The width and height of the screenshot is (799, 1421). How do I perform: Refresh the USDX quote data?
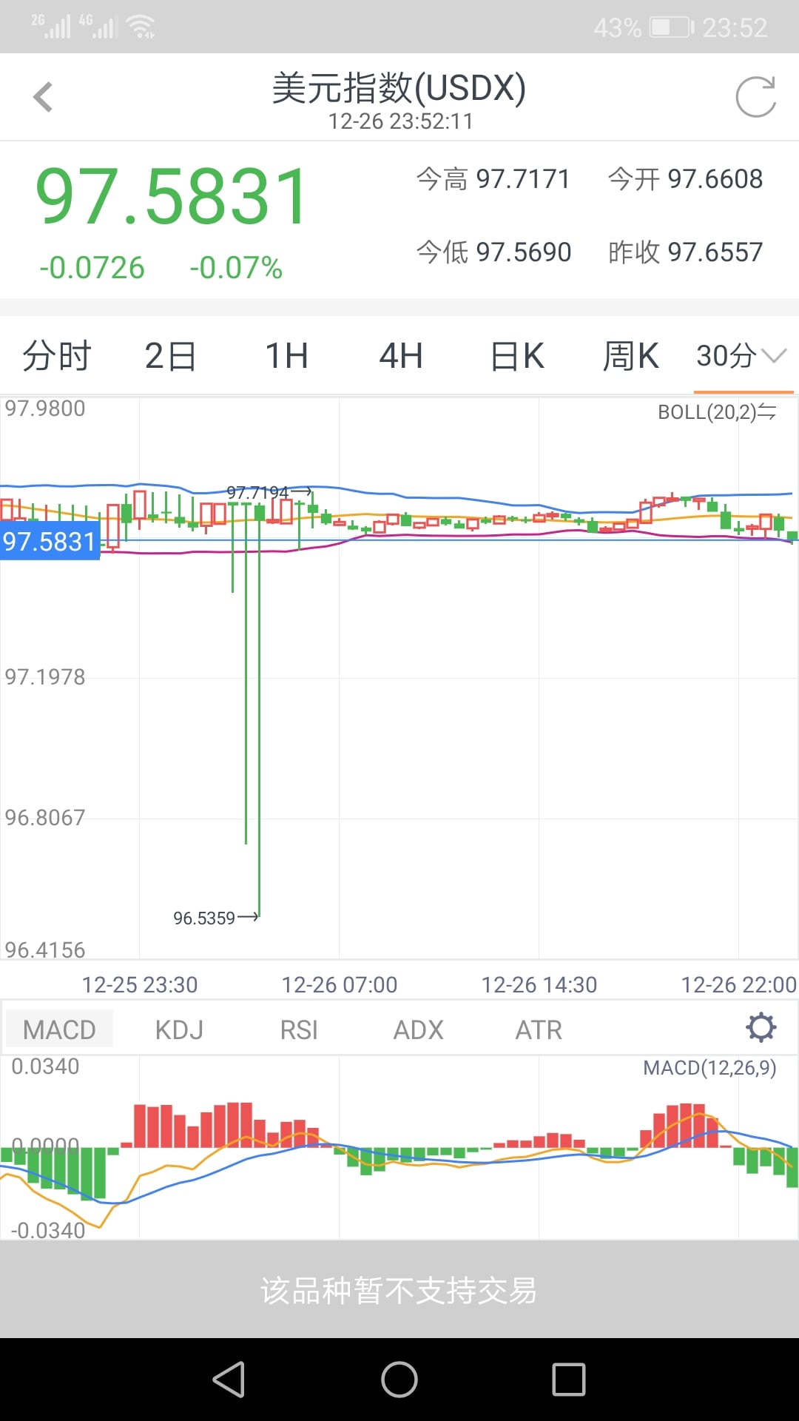(x=756, y=97)
